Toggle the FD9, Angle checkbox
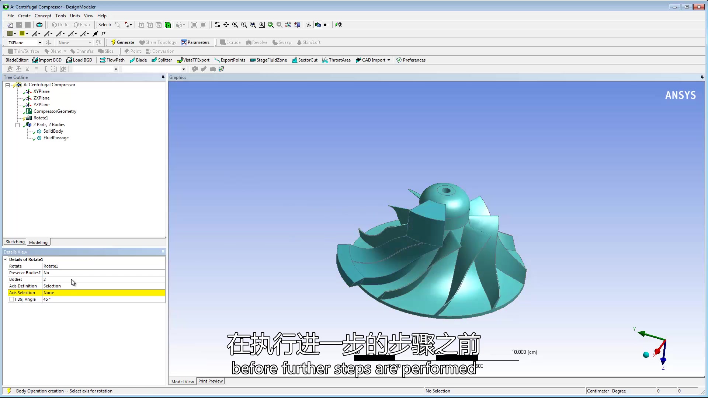The width and height of the screenshot is (708, 398). [x=11, y=299]
